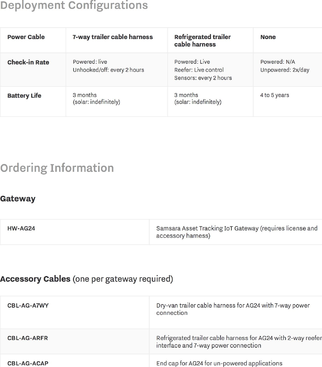Click the CBL-AG-A7WY part number

click(x=28, y=306)
